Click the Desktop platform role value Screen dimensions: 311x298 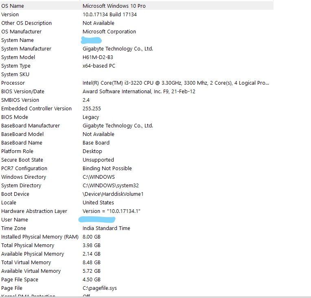(x=92, y=151)
